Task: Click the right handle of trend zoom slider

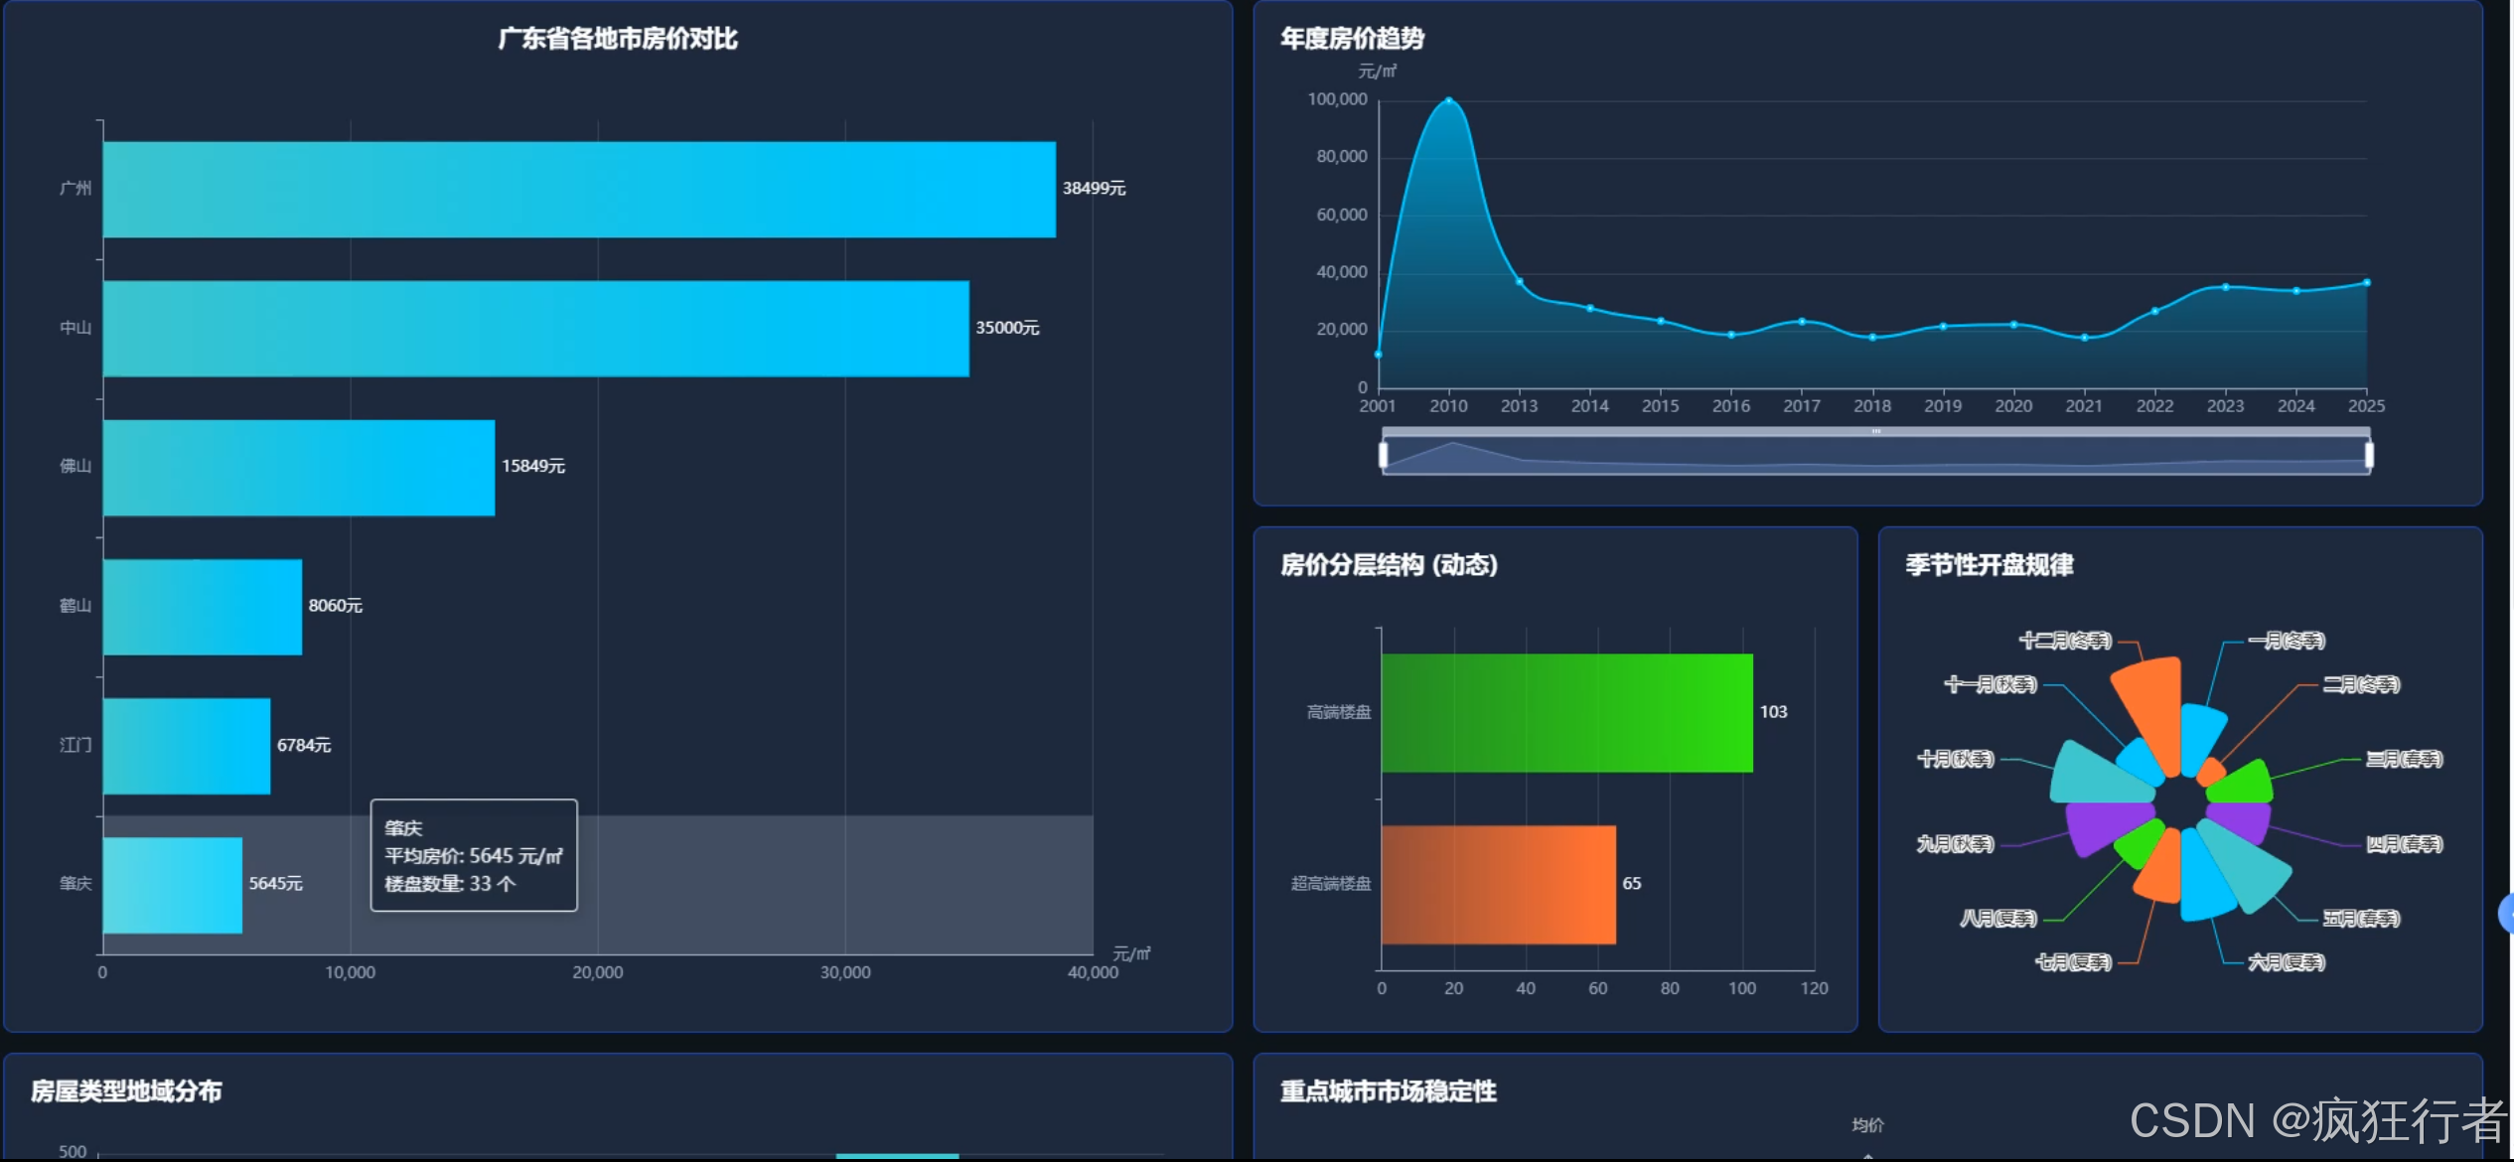Action: click(2369, 455)
